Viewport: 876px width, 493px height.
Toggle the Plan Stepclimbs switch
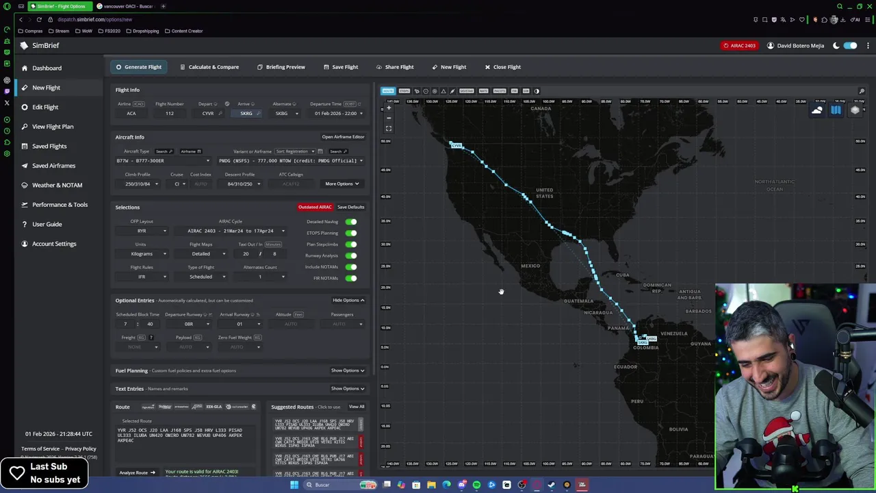coord(351,244)
